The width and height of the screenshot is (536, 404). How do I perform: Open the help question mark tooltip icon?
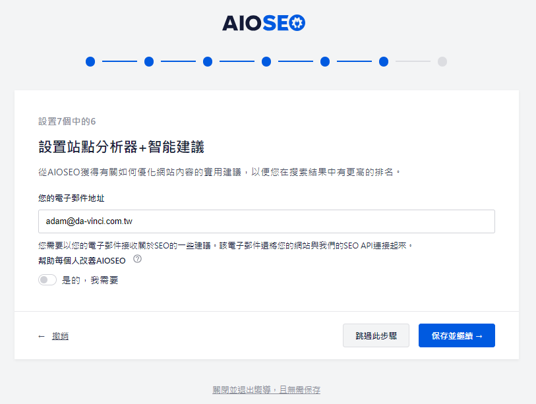coord(137,259)
